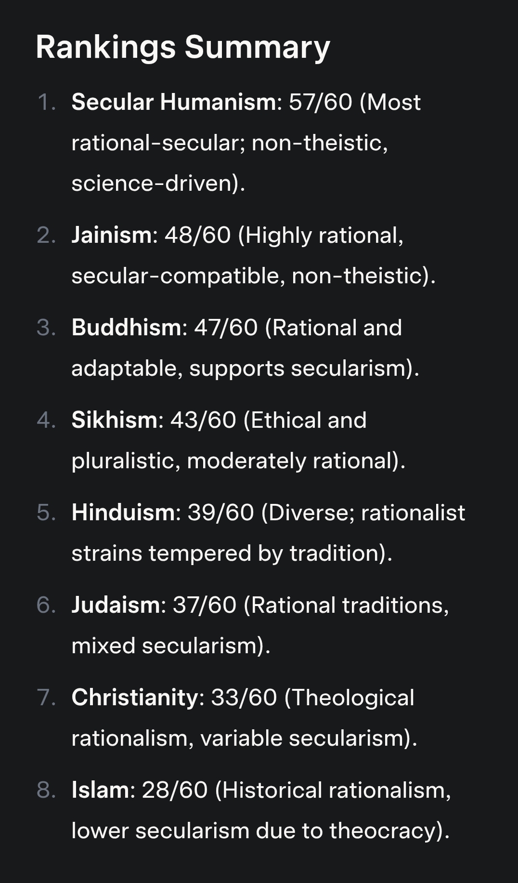Click the 33/60 score for Christianity
The image size is (518, 883).
pyautogui.click(x=244, y=698)
